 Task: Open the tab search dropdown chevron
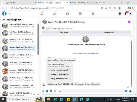coord(3,3)
